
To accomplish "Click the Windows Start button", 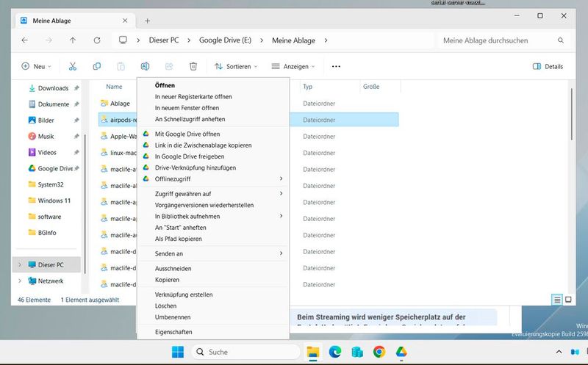I will pyautogui.click(x=178, y=352).
